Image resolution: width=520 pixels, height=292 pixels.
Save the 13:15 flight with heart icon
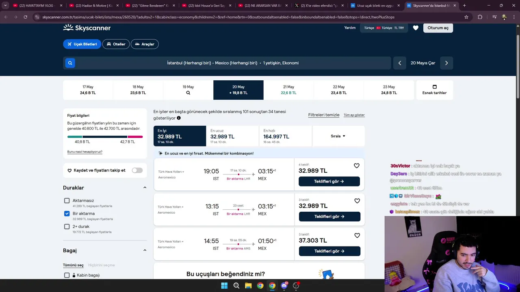tap(357, 201)
